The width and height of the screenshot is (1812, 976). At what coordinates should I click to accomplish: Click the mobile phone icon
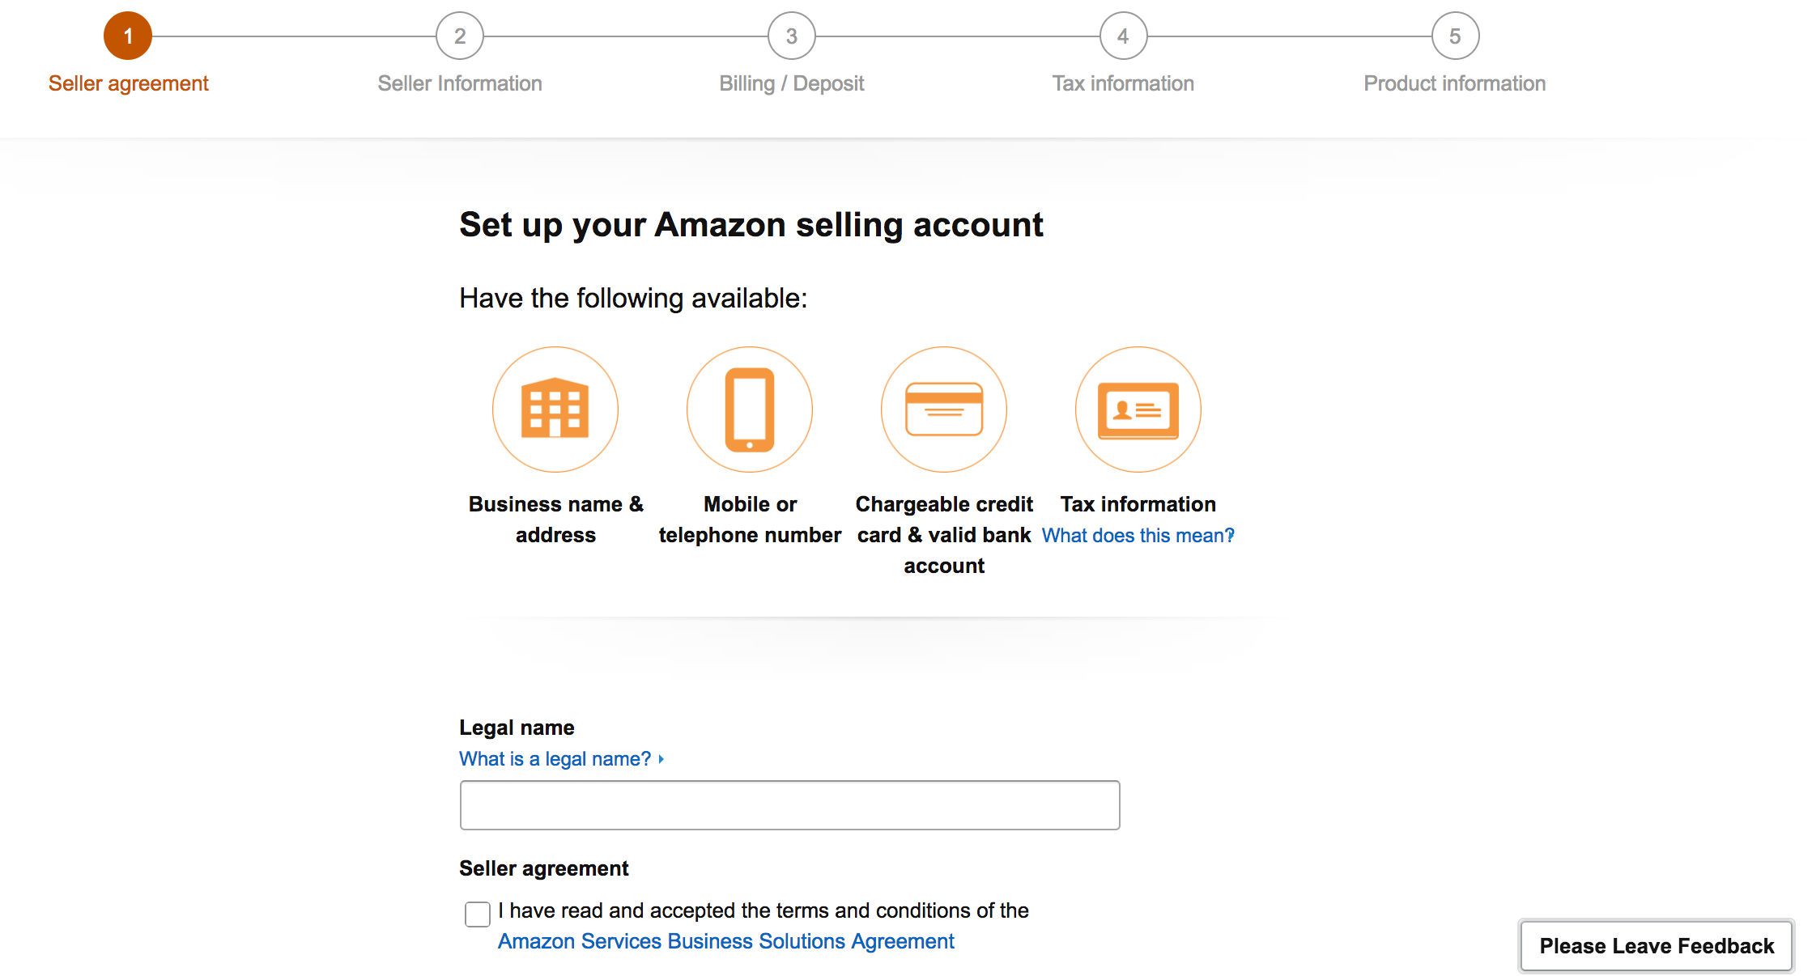coord(750,409)
